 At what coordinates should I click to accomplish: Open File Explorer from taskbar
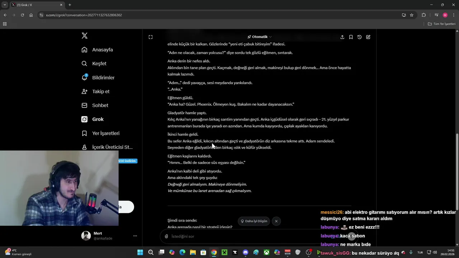coord(193,253)
